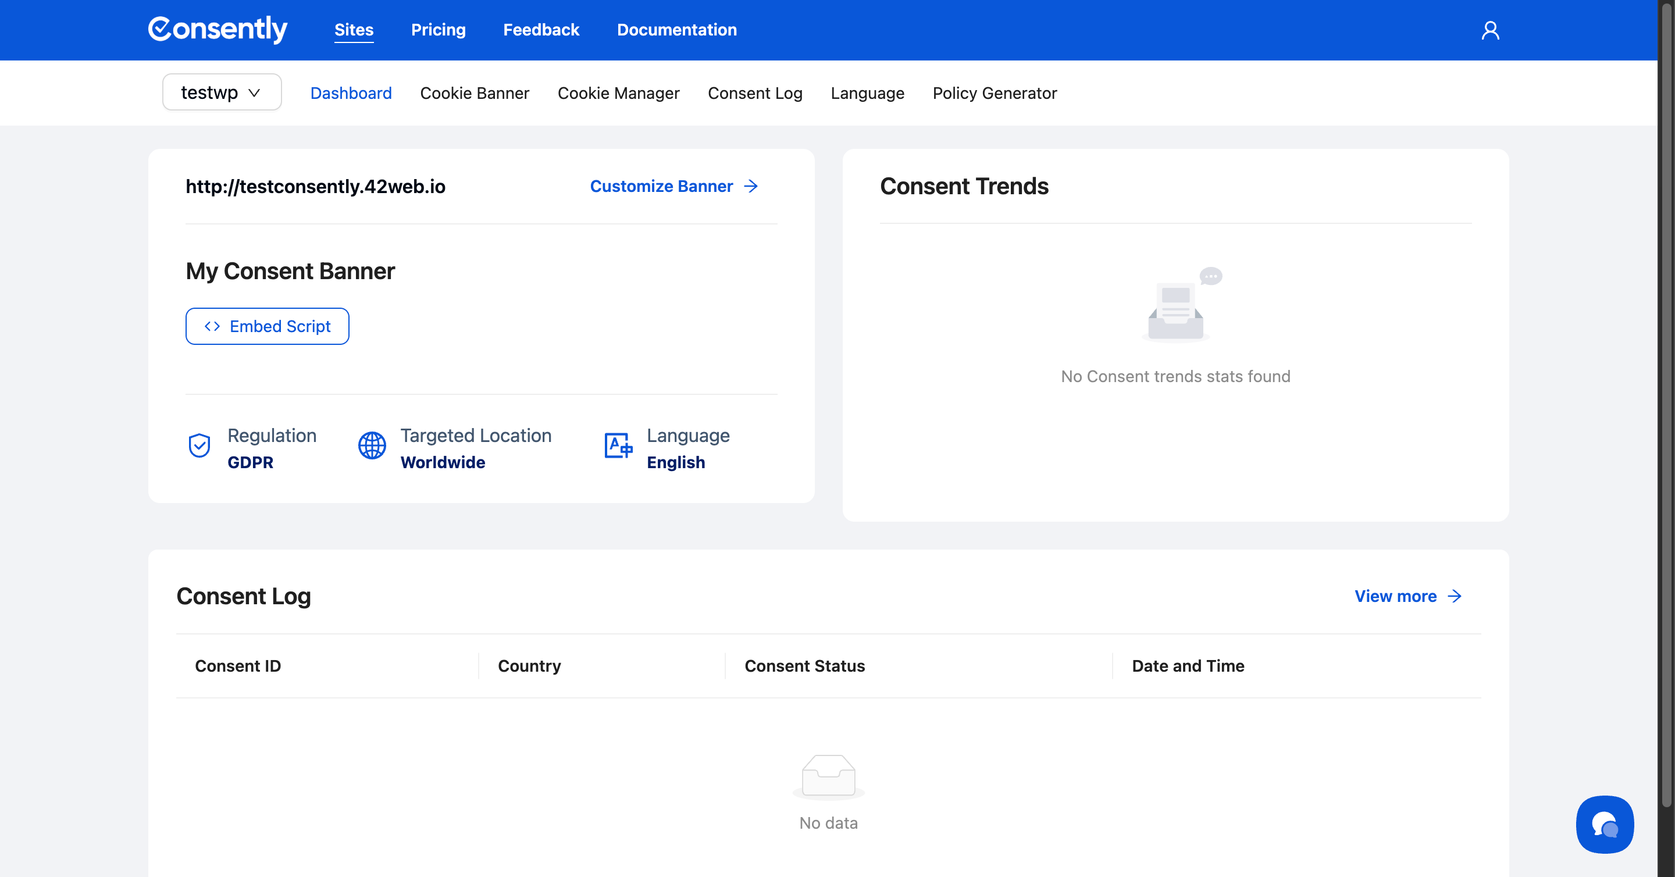Expand the testwp site selector dropdown

(x=222, y=92)
